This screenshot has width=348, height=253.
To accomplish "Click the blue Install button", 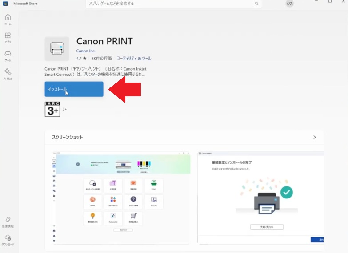I will pos(74,89).
